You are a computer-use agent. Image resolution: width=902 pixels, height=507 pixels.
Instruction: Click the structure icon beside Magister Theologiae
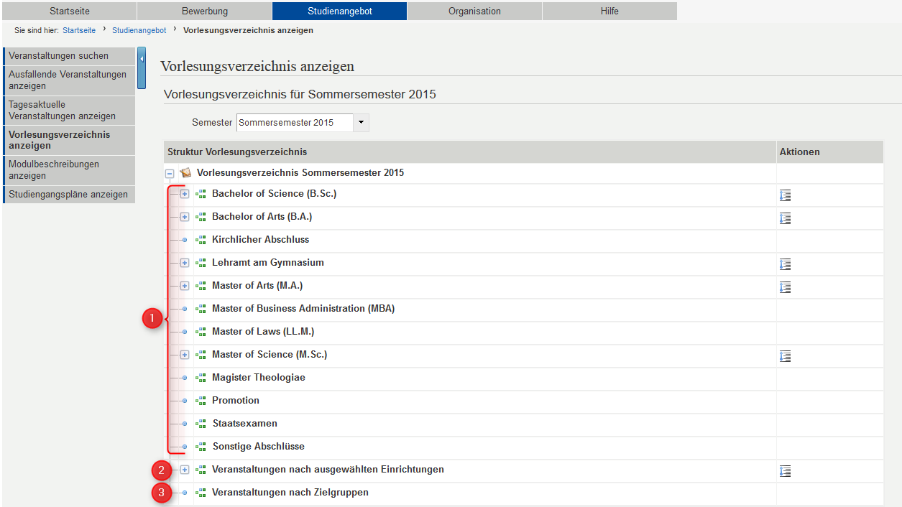(x=201, y=378)
